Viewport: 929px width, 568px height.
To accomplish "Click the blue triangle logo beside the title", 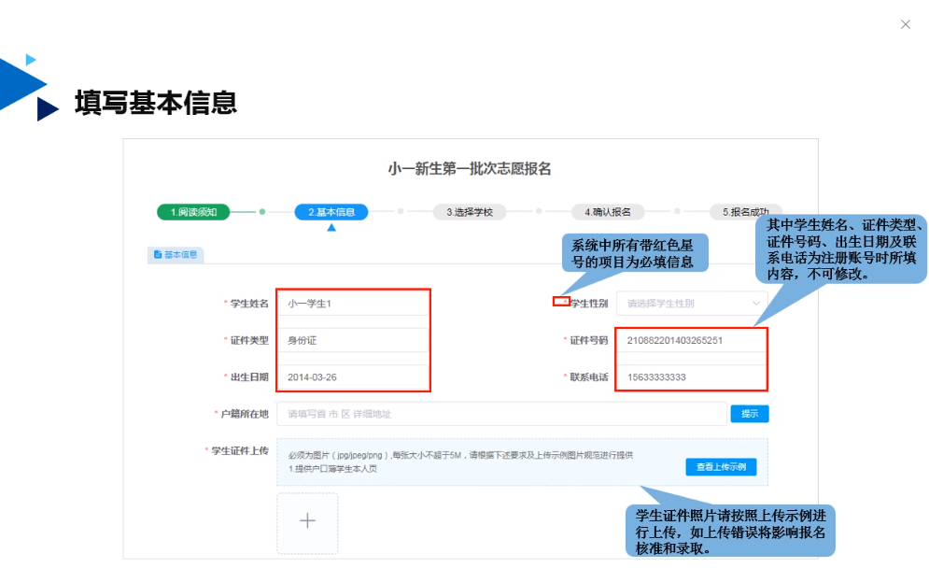I will (x=26, y=86).
